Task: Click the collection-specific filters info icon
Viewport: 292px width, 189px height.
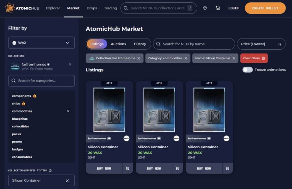Action: (x=50, y=171)
